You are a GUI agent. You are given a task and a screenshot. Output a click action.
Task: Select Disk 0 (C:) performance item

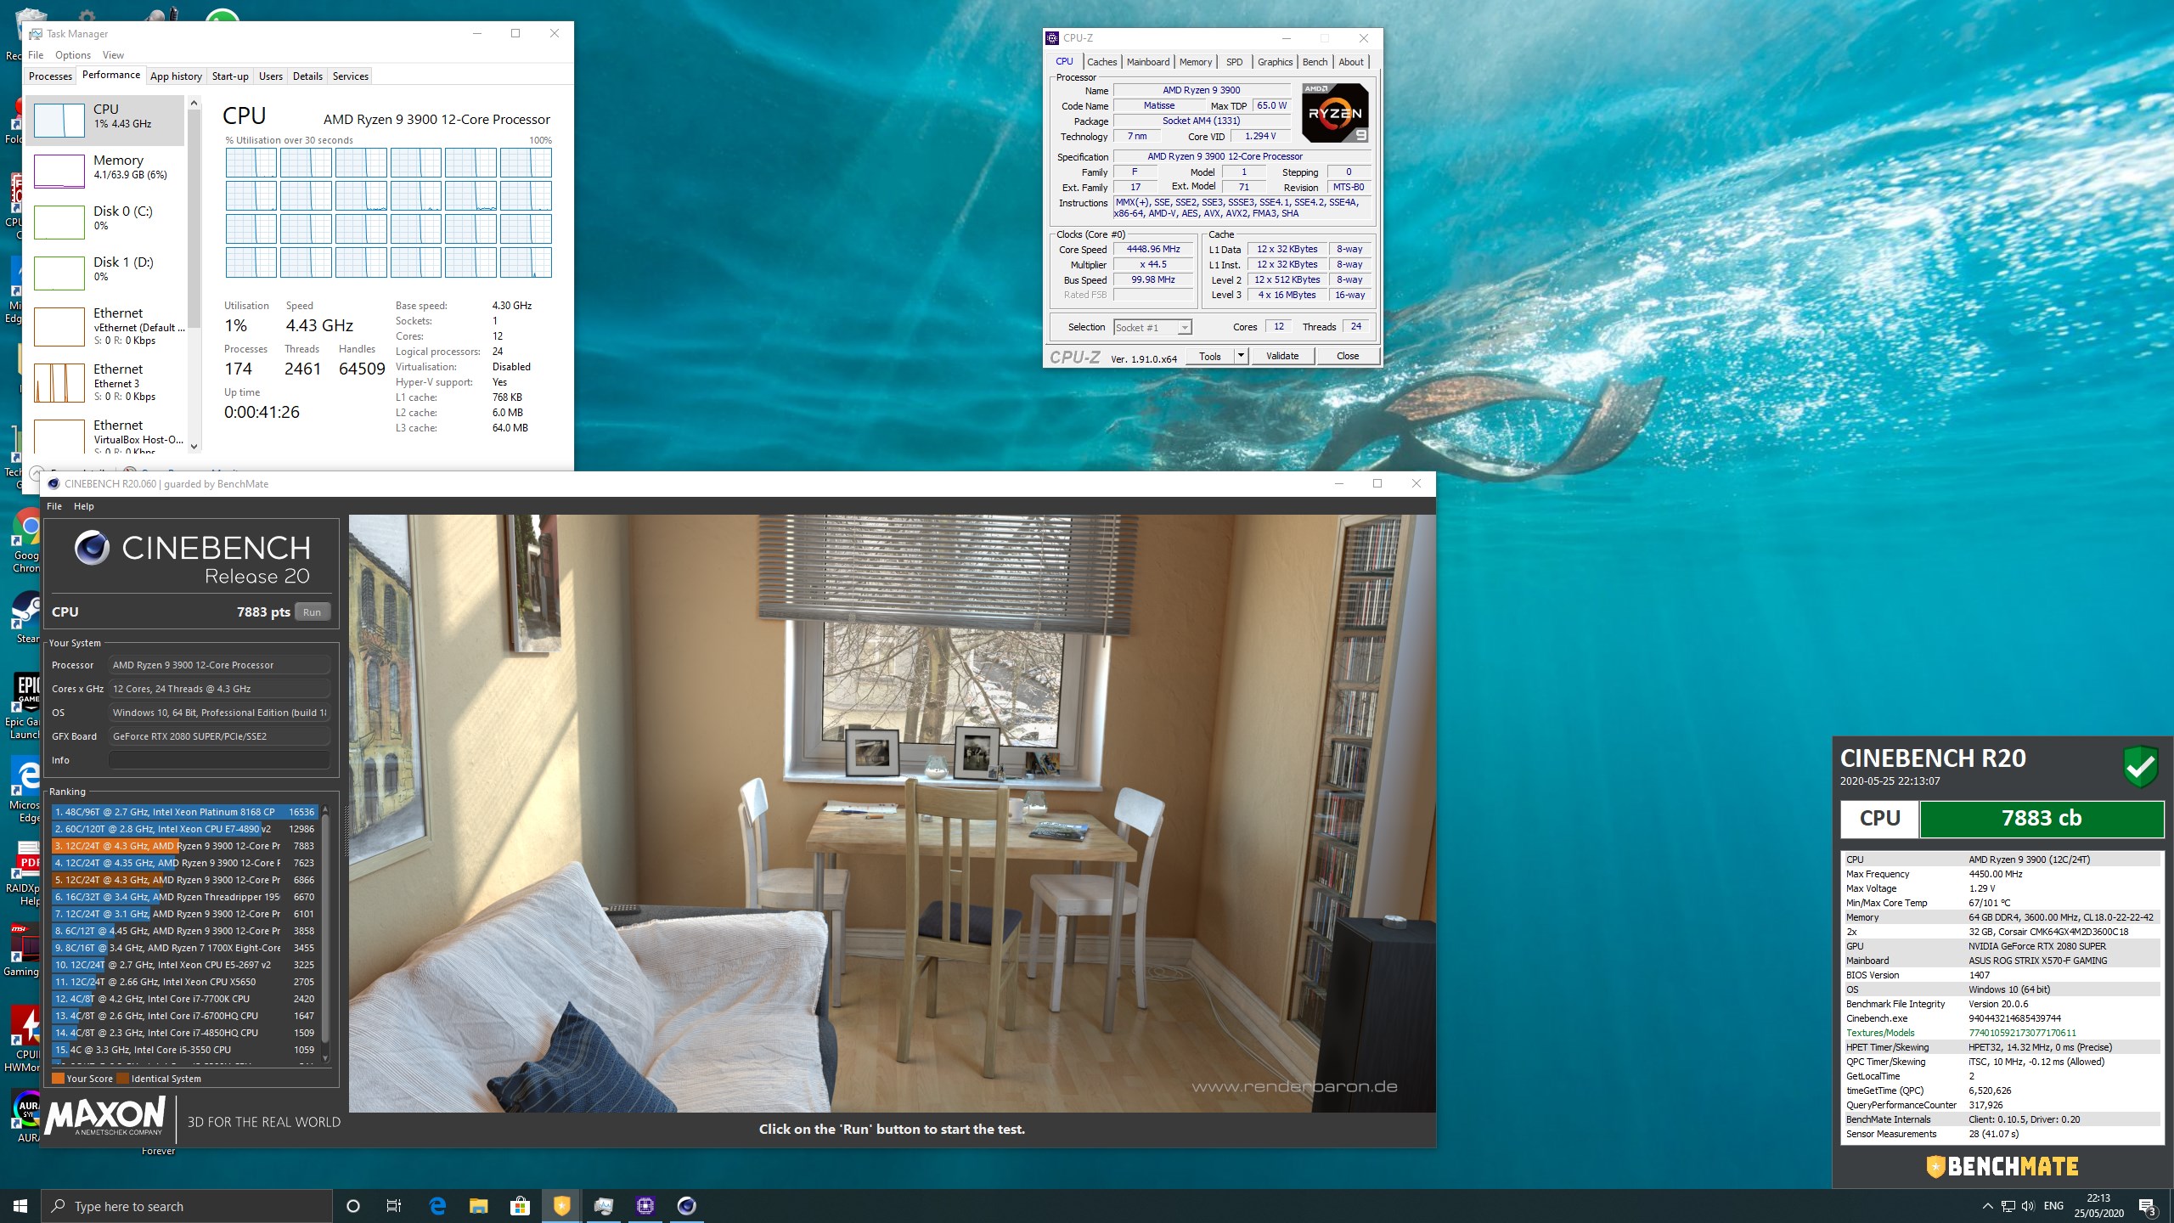(105, 222)
